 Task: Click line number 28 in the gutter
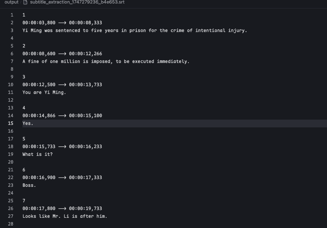tap(11, 224)
